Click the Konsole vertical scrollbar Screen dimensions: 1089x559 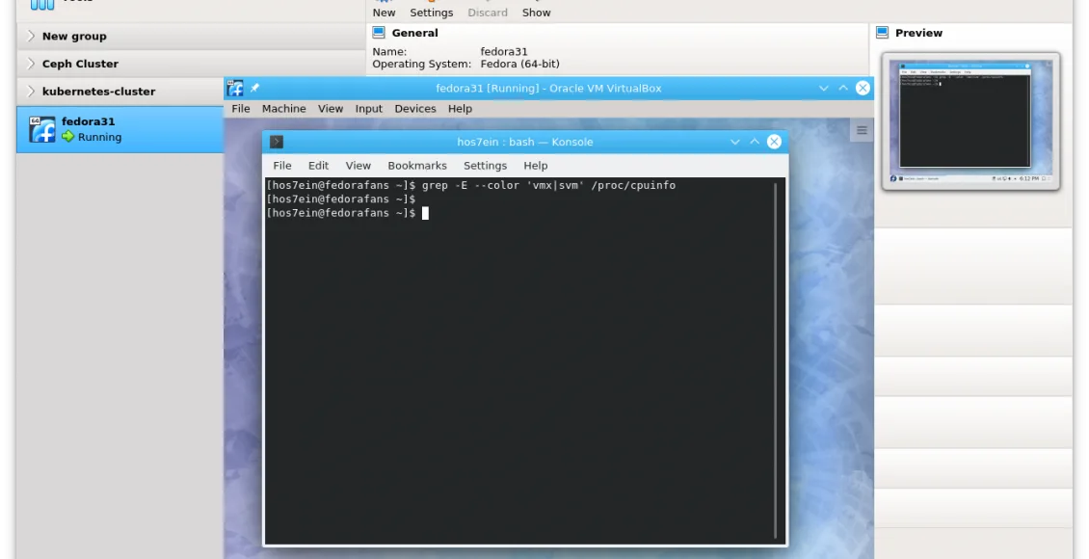pos(776,361)
